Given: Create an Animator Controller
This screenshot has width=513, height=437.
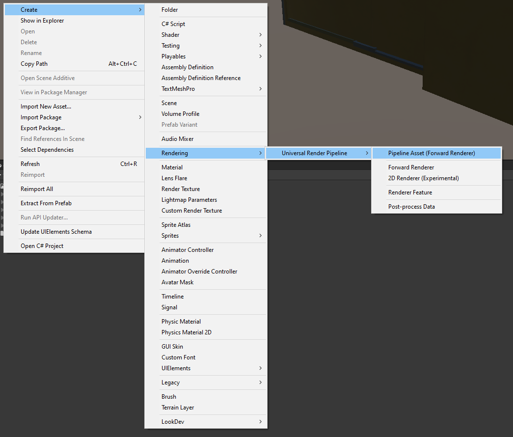Looking at the screenshot, I should coord(206,250).
